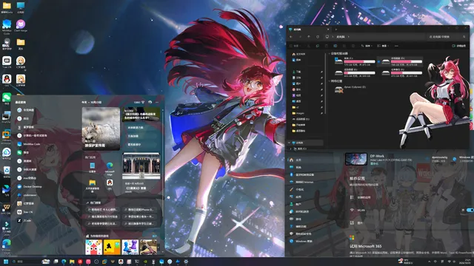This screenshot has height=266, width=474.
Task: Open the C: drive in File Explorer
Action: point(355,61)
